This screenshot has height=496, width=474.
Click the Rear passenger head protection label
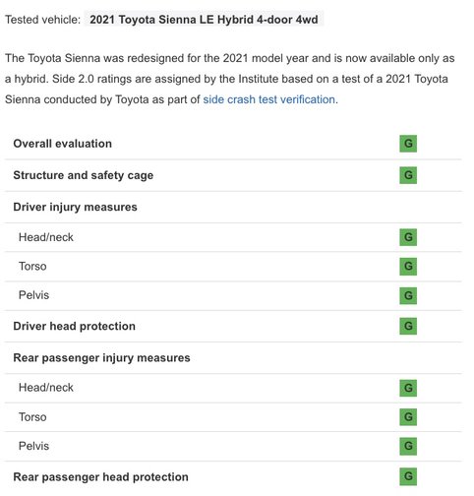[x=100, y=476]
